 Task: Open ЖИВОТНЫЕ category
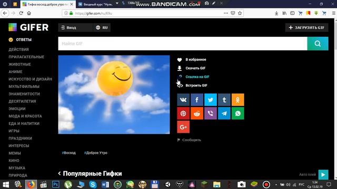click(19, 64)
